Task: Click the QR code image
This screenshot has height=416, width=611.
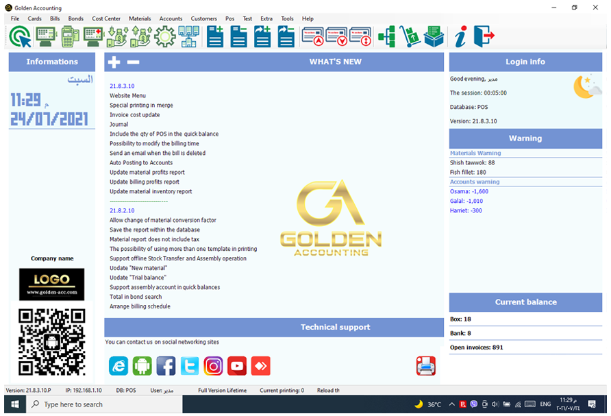Action: tap(51, 342)
